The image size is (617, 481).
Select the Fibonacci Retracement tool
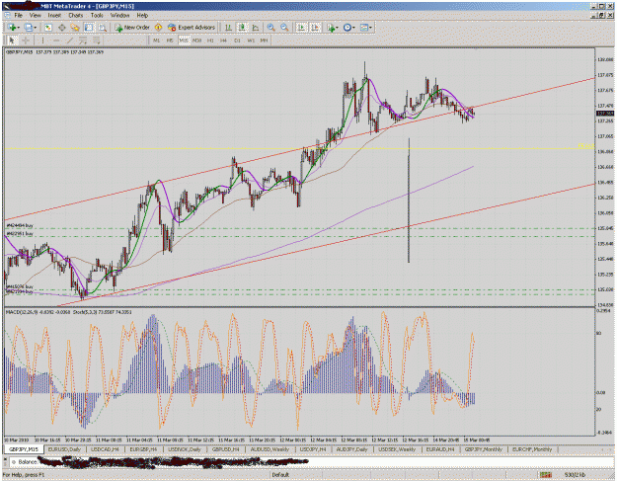pyautogui.click(x=97, y=40)
